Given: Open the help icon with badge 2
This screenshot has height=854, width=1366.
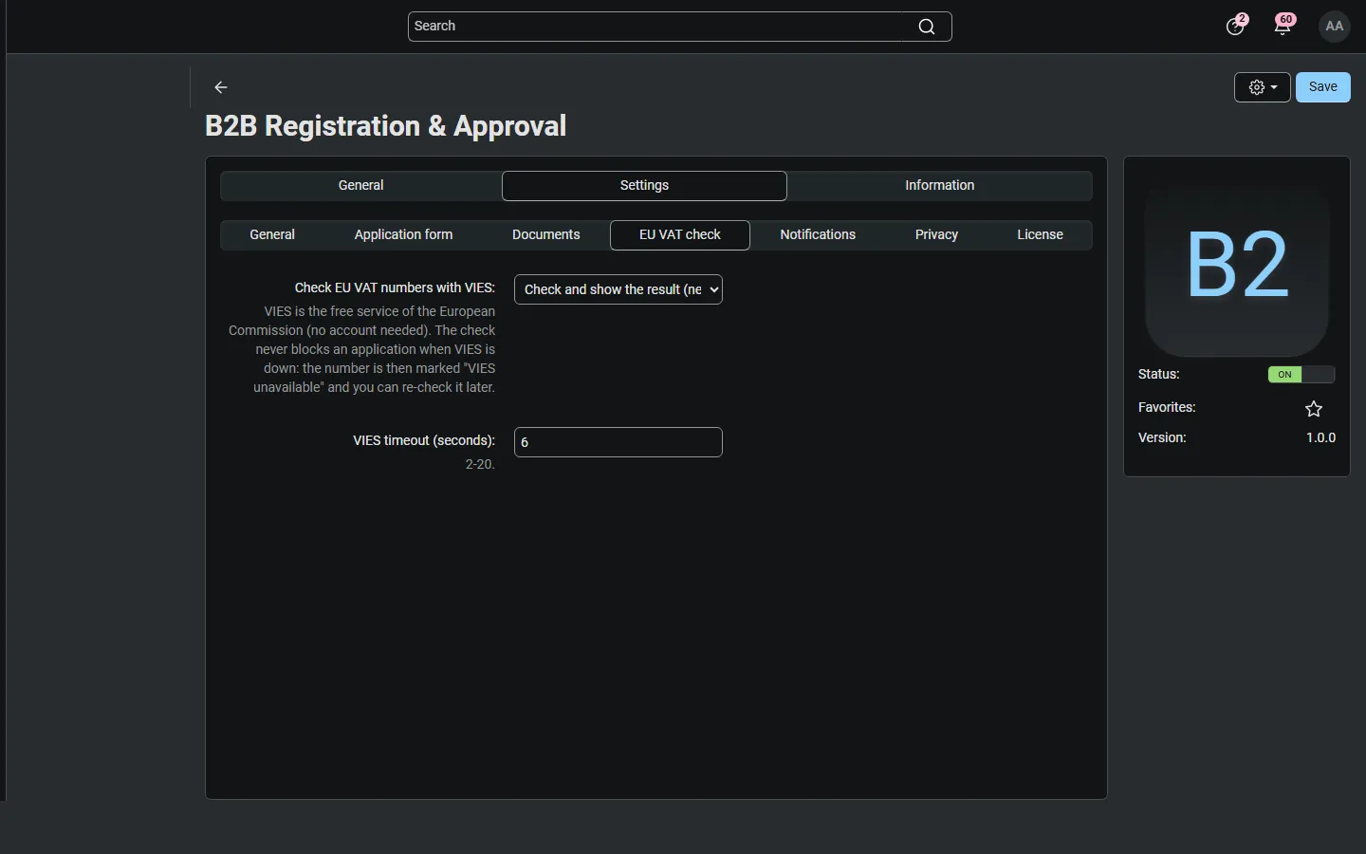Looking at the screenshot, I should (1235, 26).
